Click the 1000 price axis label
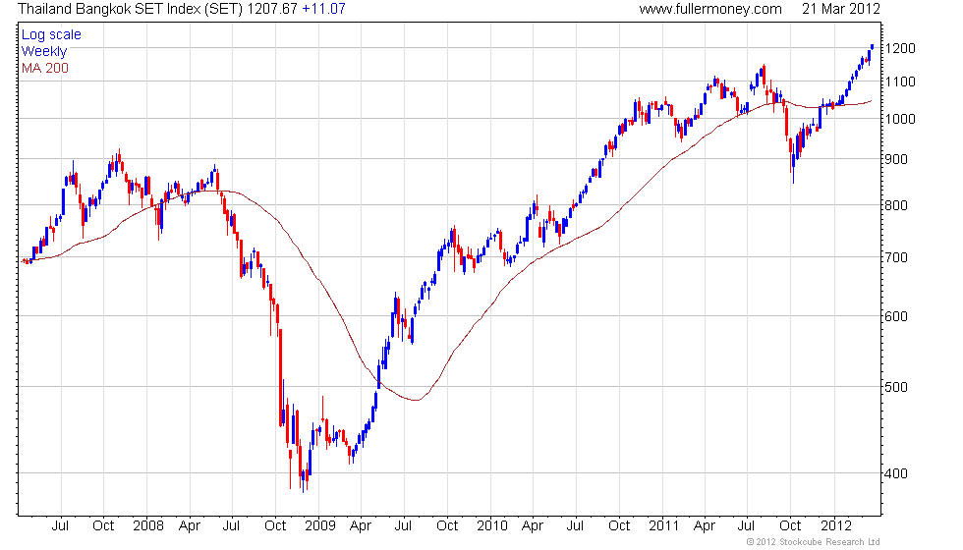Image resolution: width=963 pixels, height=550 pixels. tap(900, 119)
